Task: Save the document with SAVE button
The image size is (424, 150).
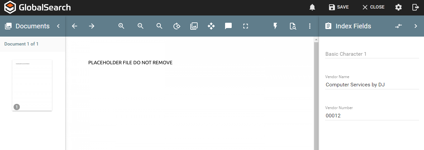Action: point(339,7)
